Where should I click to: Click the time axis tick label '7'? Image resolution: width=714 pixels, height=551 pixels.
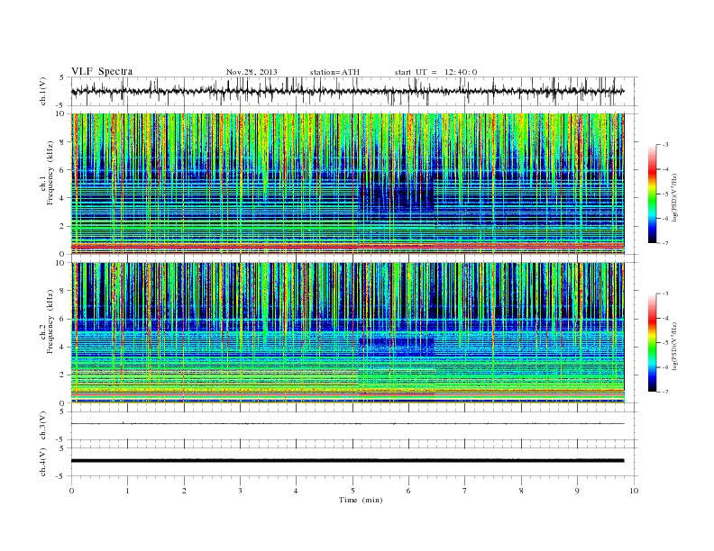(x=465, y=491)
